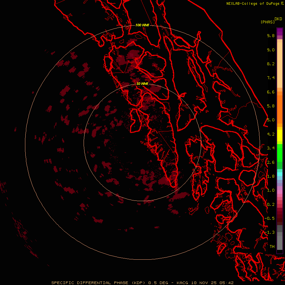The width and height of the screenshot is (285, 285).
Task: Pick the bright green segment of color bar
Action: 280,153
